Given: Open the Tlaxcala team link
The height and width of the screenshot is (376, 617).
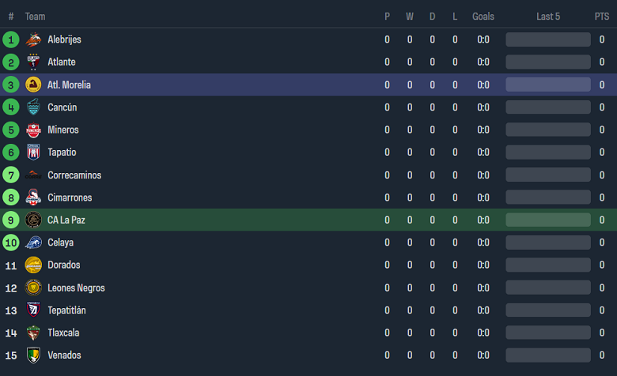Looking at the screenshot, I should 63,333.
